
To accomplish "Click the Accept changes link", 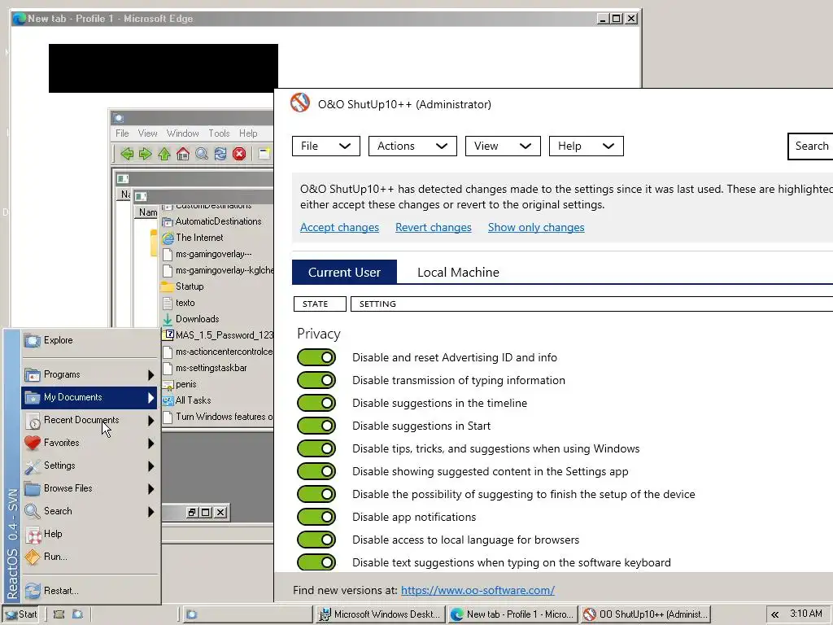I will (339, 228).
